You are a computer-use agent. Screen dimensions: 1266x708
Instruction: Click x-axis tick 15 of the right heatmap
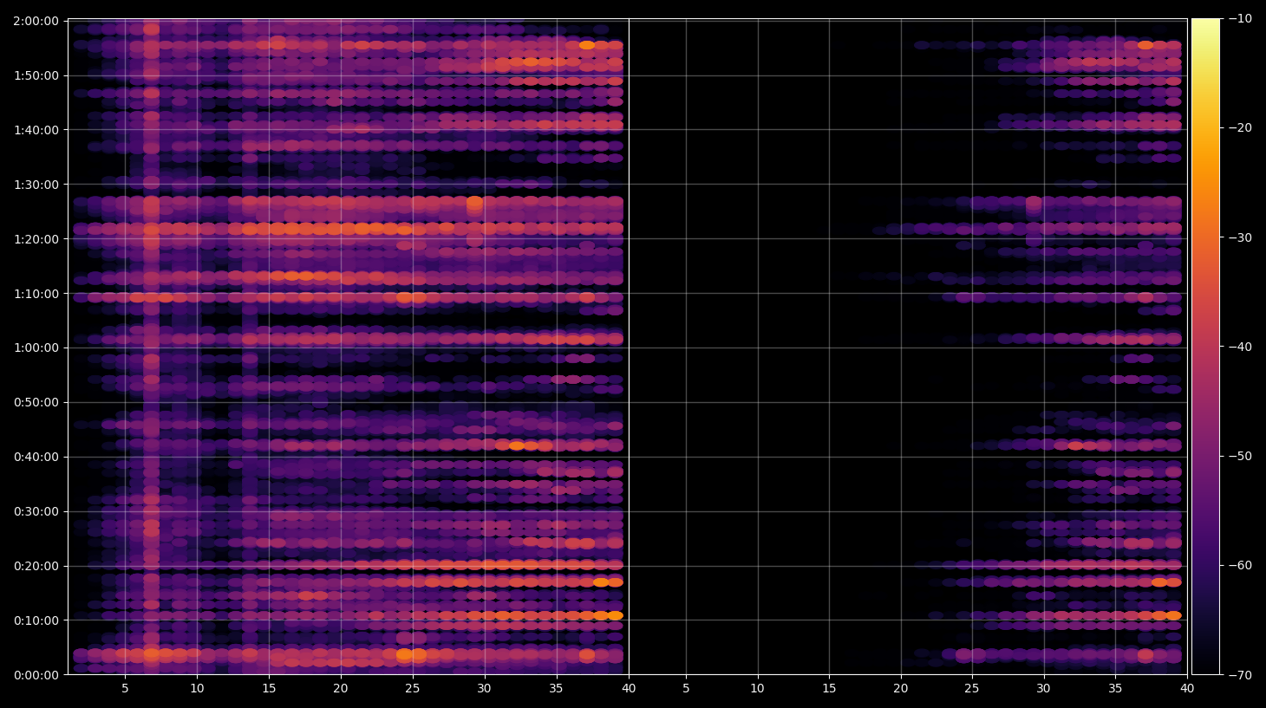pyautogui.click(x=829, y=689)
